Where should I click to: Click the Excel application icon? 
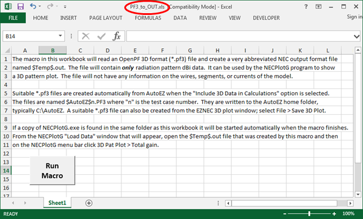tap(8, 6)
